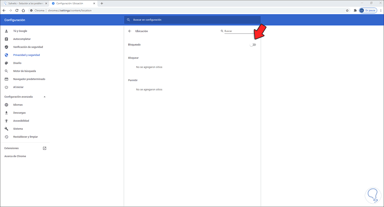The image size is (384, 207).
Task: Open Accesibilidad settings
Action: click(x=21, y=121)
